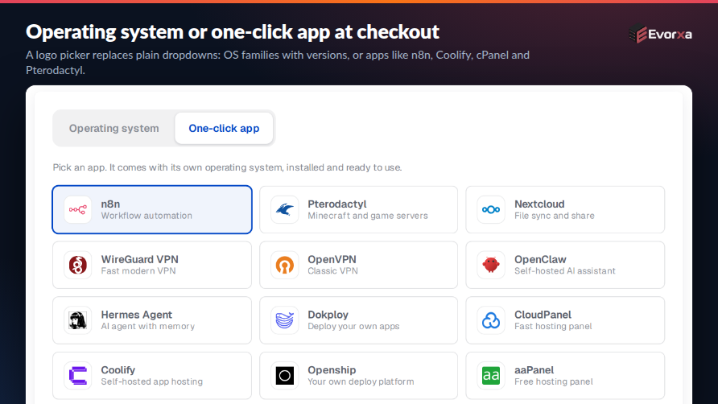Screen dimensions: 718x404
Task: Click the Coolify purple logo icon
Action: [x=78, y=376]
